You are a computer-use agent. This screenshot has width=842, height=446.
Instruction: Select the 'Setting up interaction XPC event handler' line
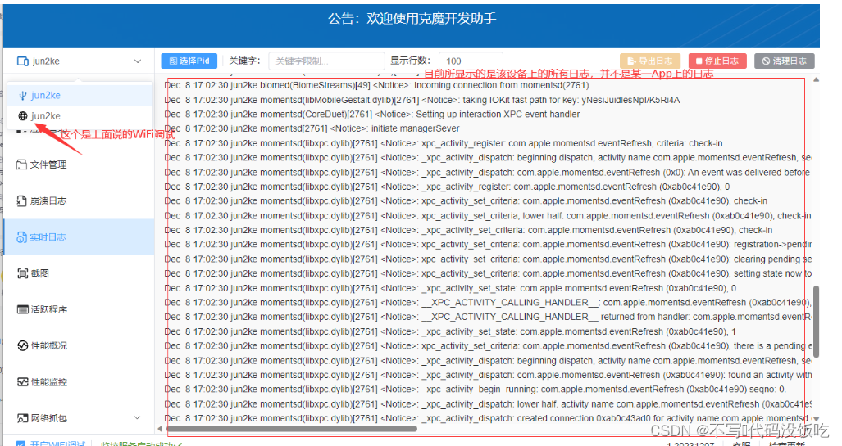pos(372,115)
